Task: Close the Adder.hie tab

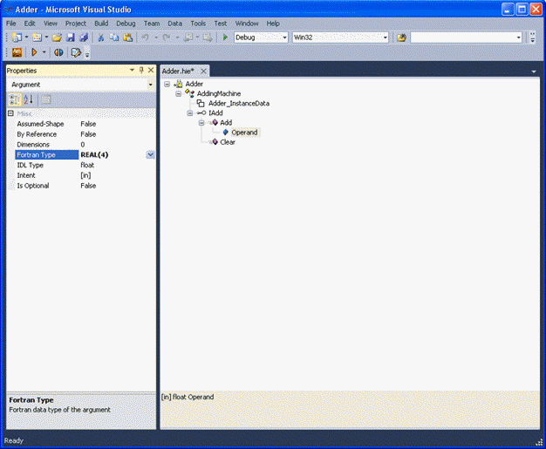Action: [x=203, y=71]
